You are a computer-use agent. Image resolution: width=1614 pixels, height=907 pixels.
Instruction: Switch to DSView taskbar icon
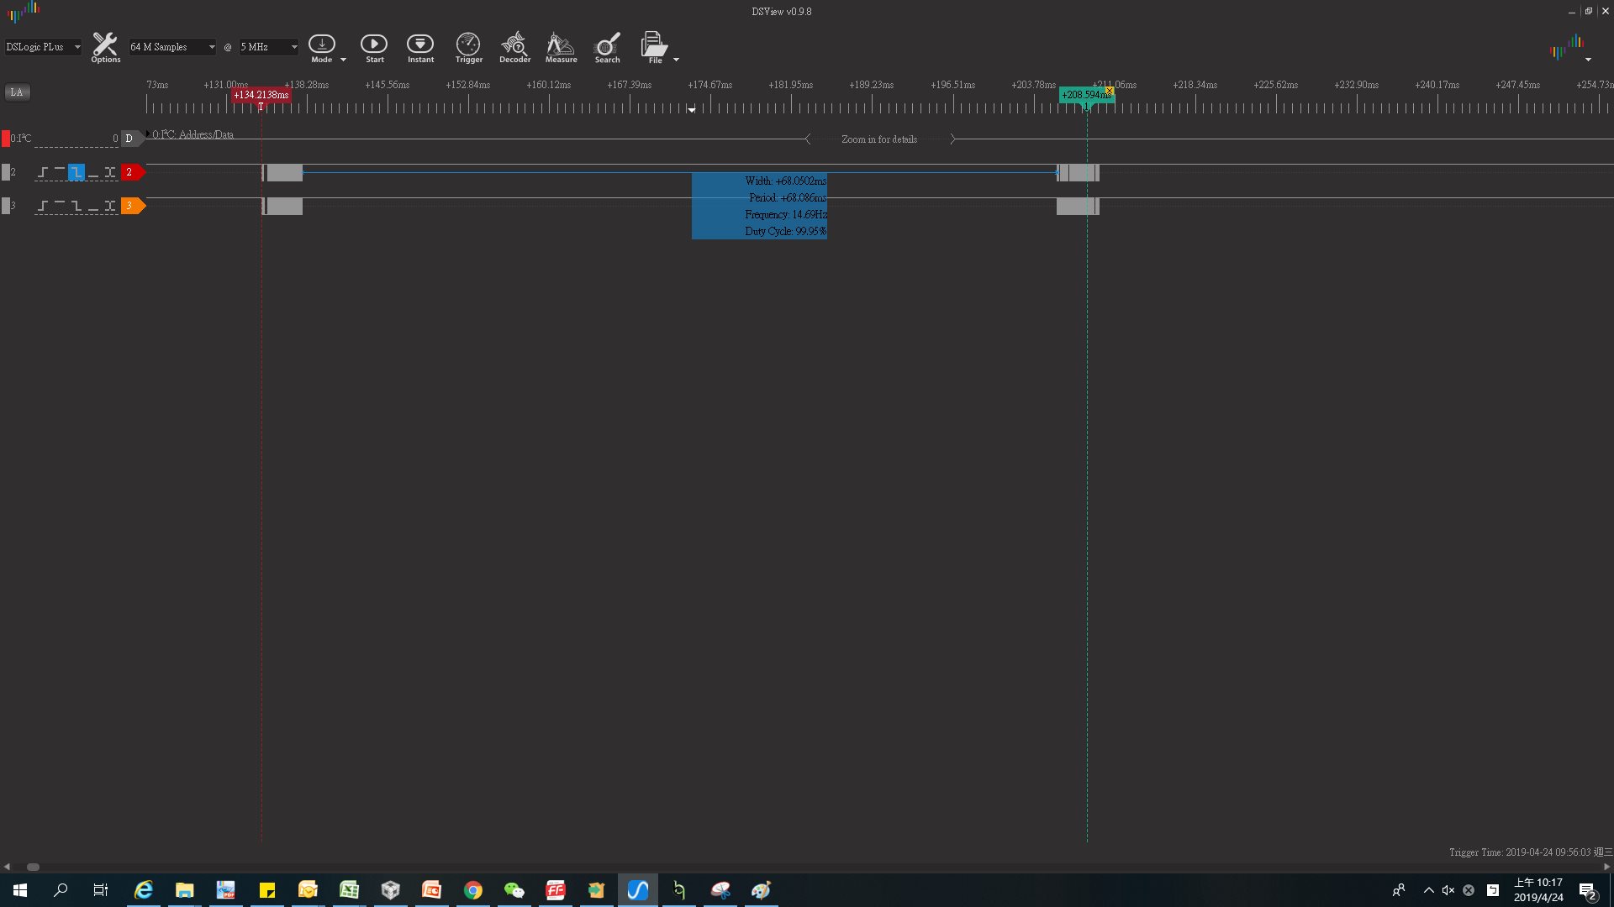pos(638,890)
